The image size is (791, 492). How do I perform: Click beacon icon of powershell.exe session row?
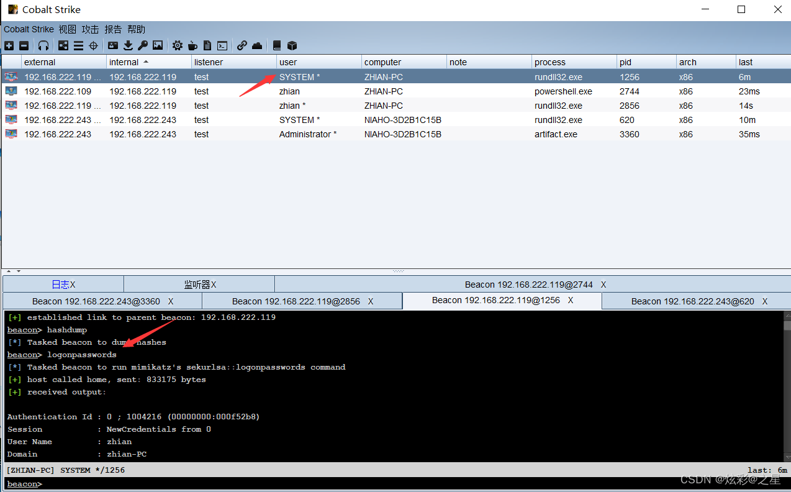(11, 91)
